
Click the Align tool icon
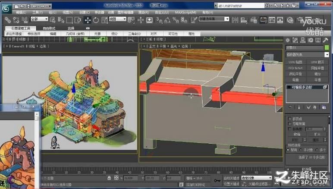[244, 20]
